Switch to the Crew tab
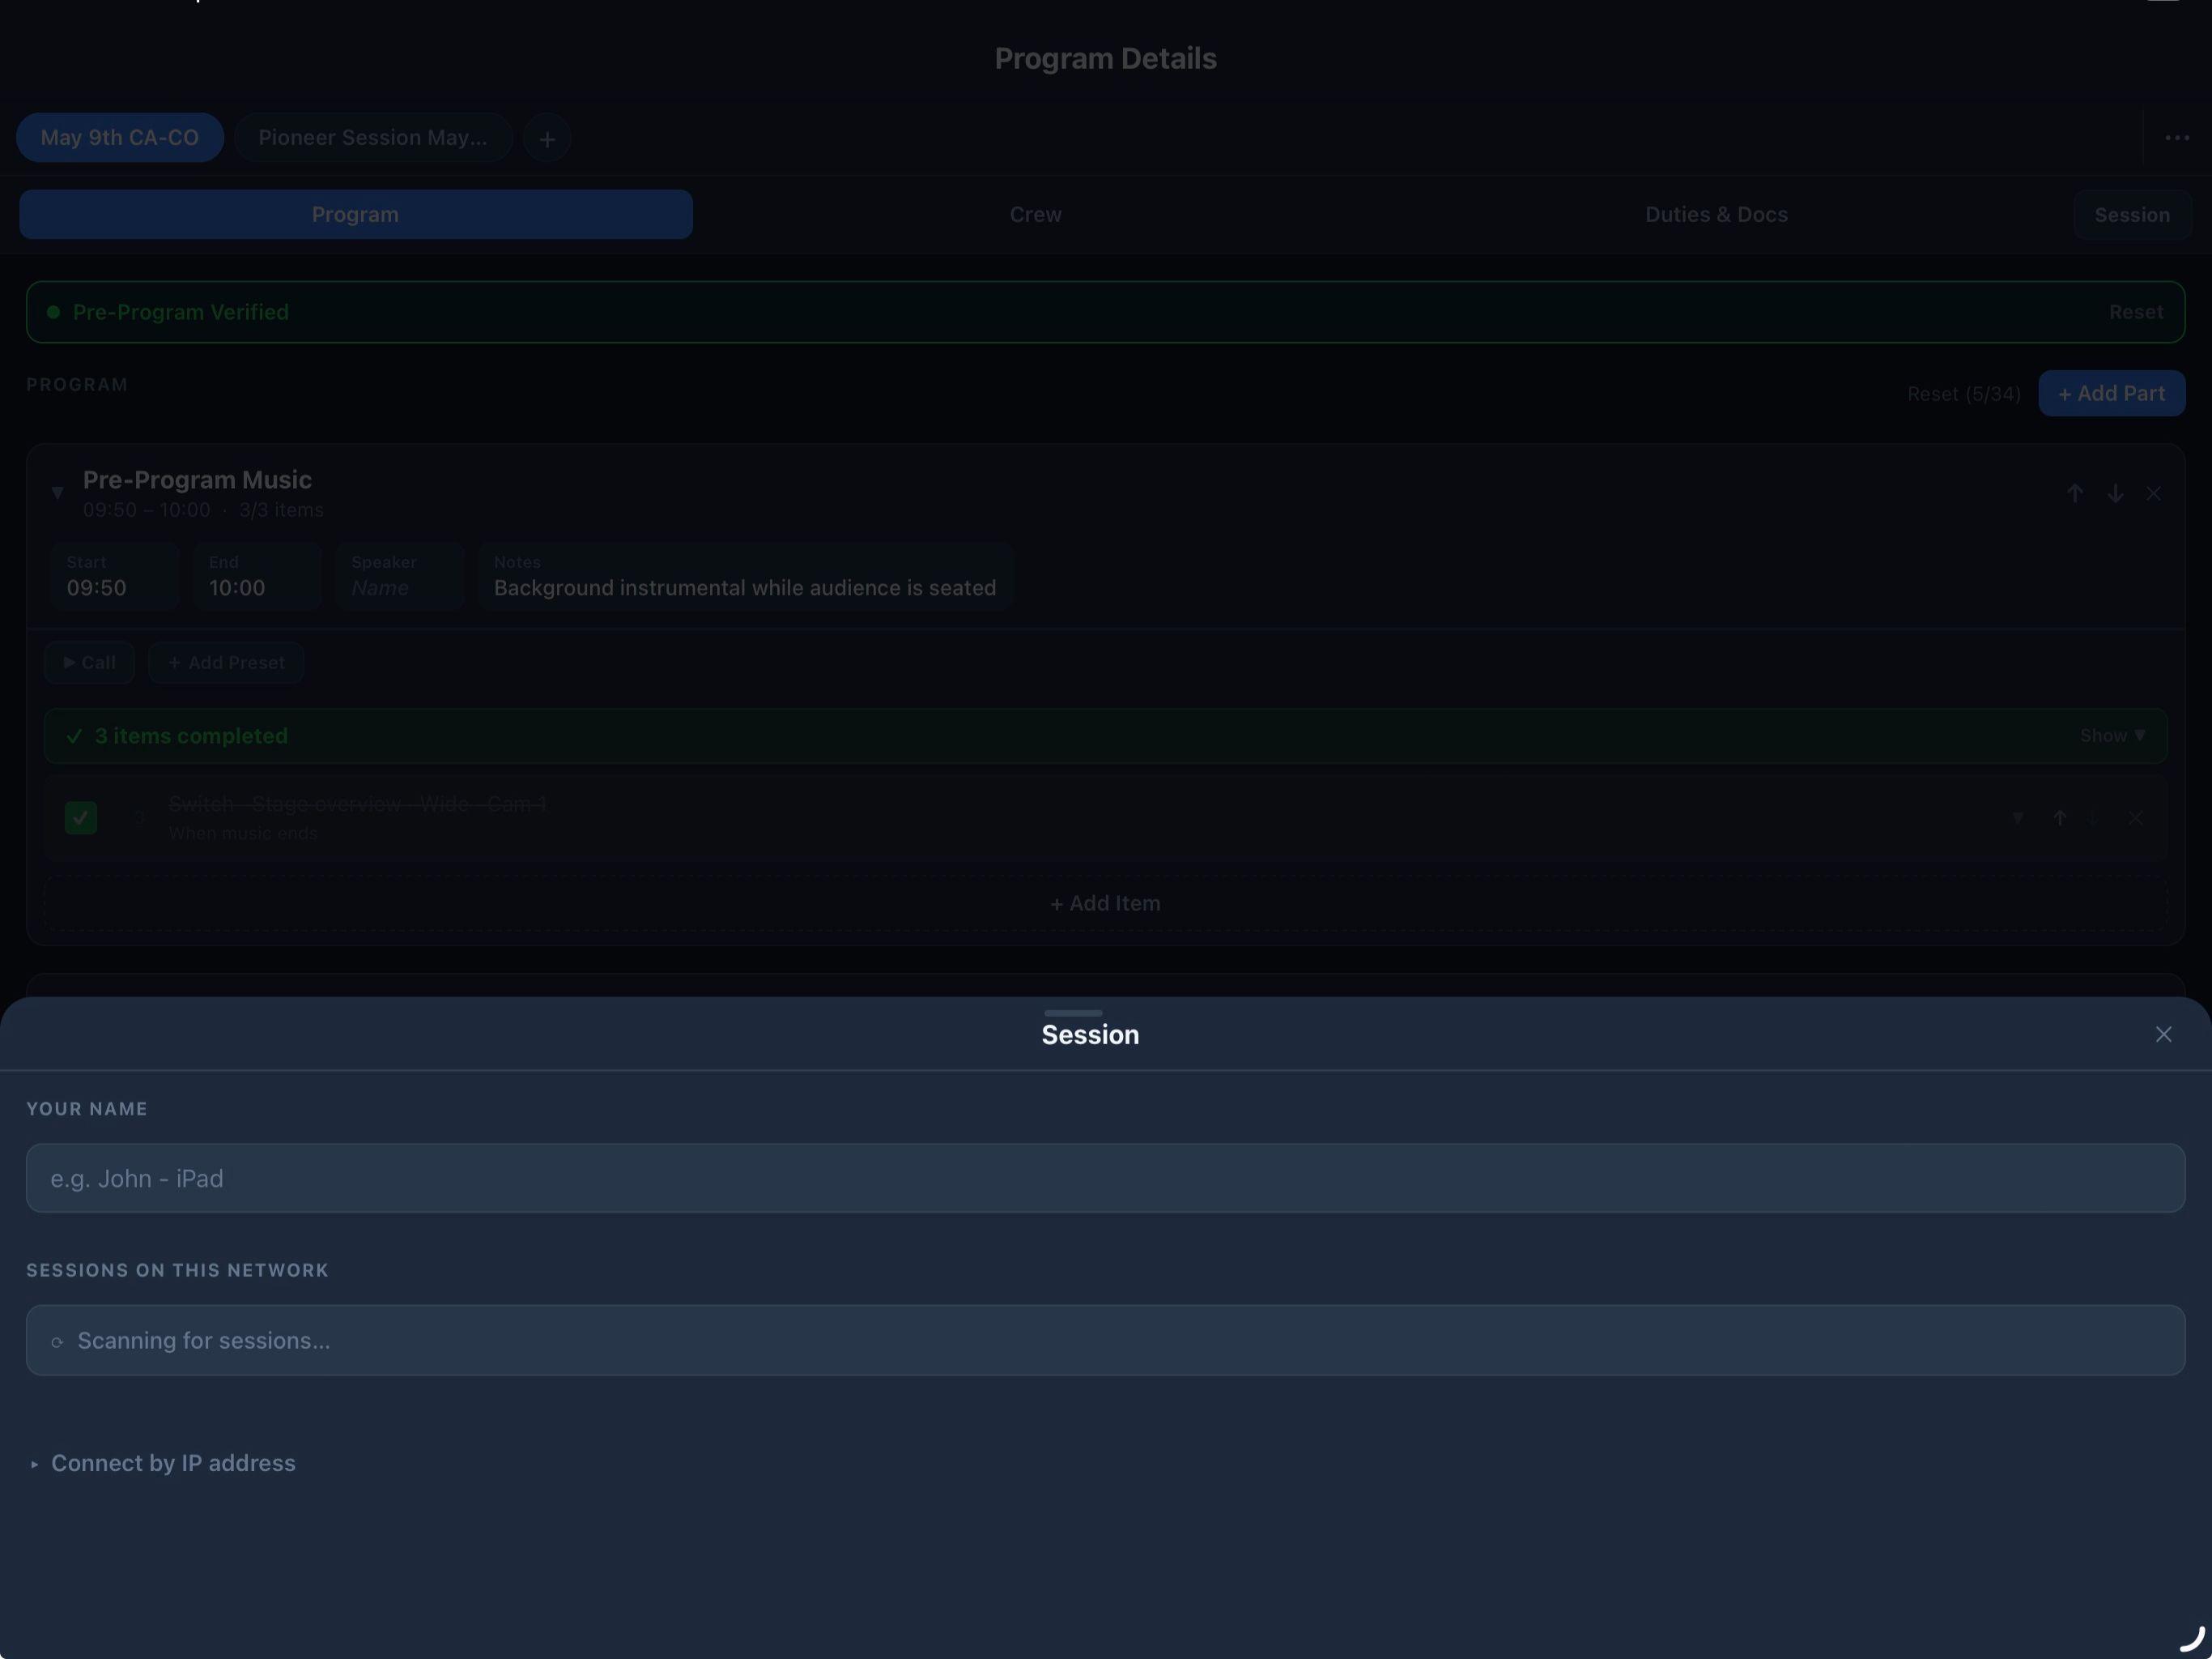2212x1659 pixels. (1035, 214)
